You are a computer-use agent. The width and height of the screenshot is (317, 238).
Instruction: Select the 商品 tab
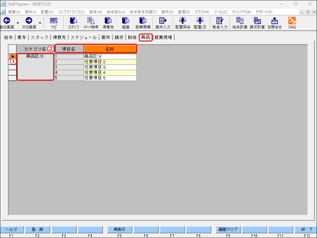145,37
